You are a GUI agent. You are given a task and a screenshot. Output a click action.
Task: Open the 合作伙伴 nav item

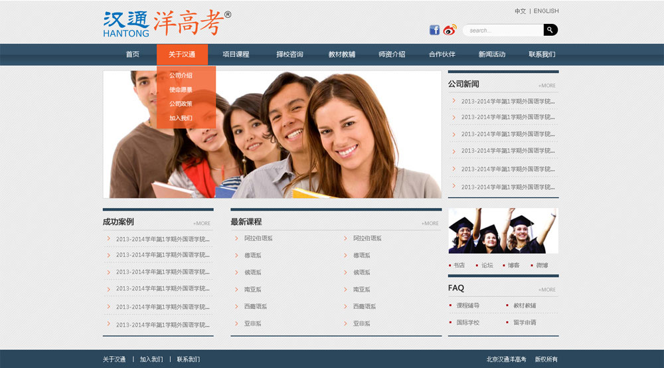pos(442,54)
